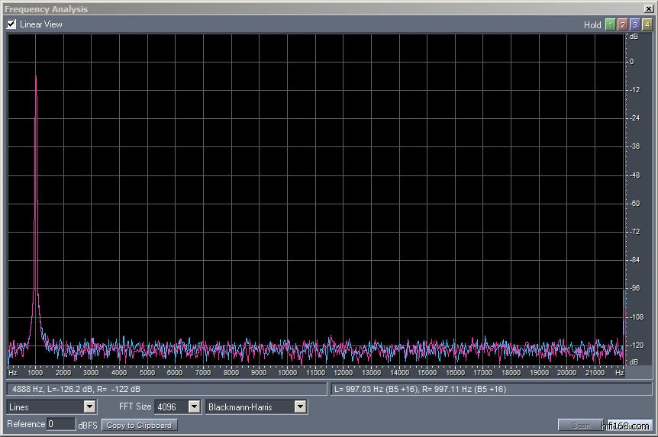Click Copy to Clipboard button
This screenshot has height=437, width=658.
[140, 425]
